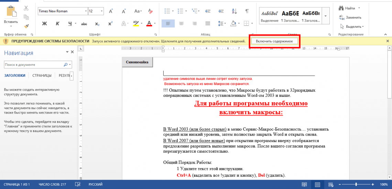Click the Cut scissors icon
The width and height of the screenshot is (392, 189).
[x=26, y=8]
